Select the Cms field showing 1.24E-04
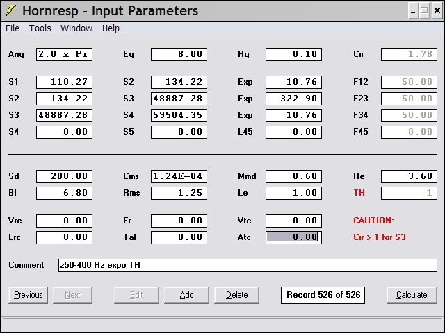 pos(179,176)
